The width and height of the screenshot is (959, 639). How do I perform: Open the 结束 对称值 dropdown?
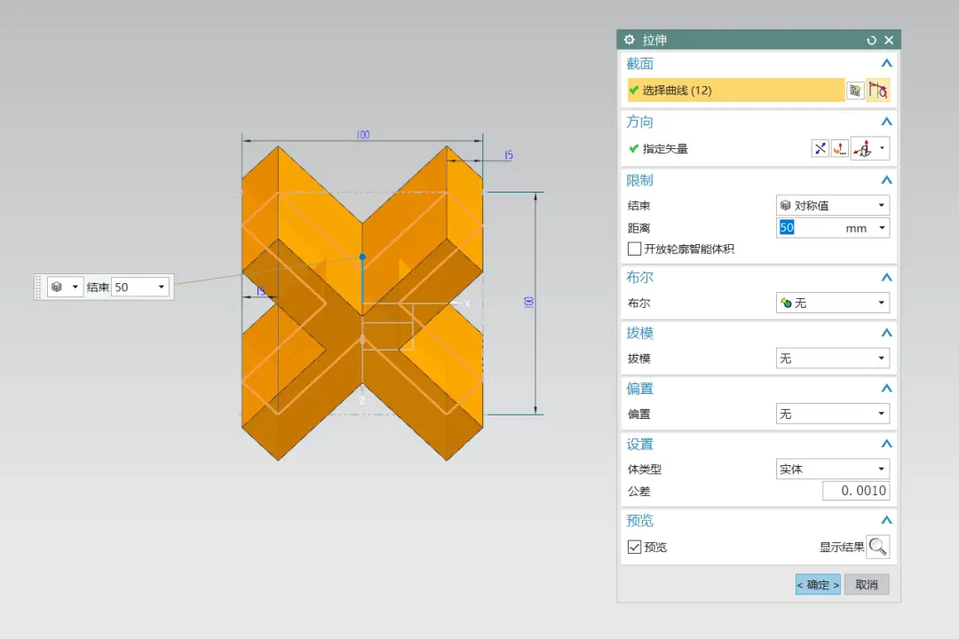tap(832, 206)
